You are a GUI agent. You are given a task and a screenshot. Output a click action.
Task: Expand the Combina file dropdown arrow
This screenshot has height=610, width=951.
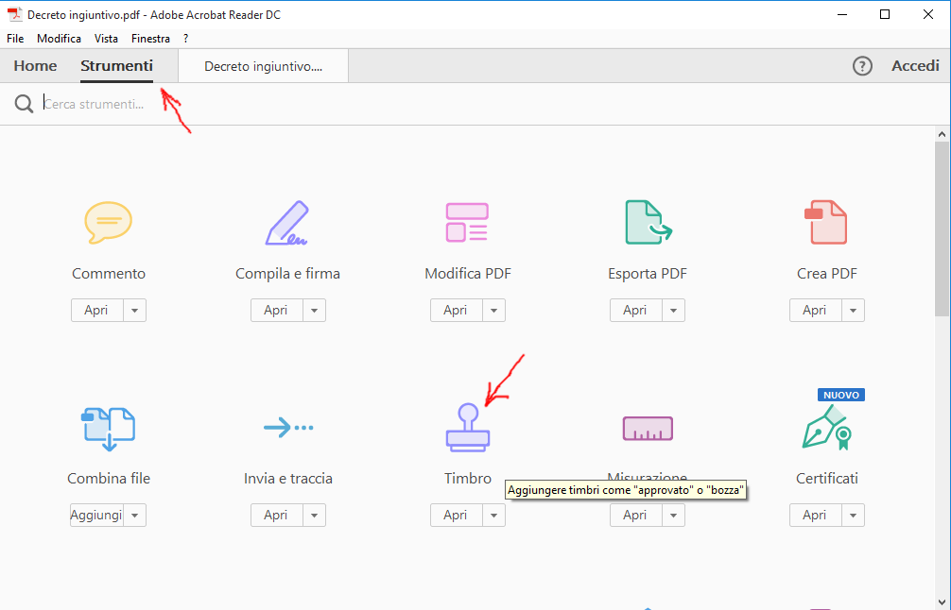134,515
